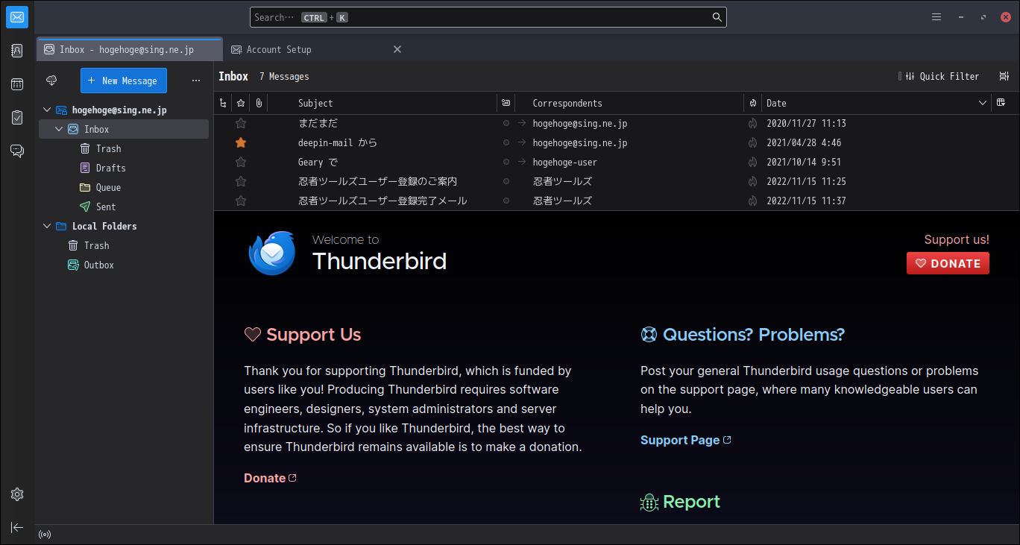
Task: Open the Mail space icon
Action: tap(17, 16)
